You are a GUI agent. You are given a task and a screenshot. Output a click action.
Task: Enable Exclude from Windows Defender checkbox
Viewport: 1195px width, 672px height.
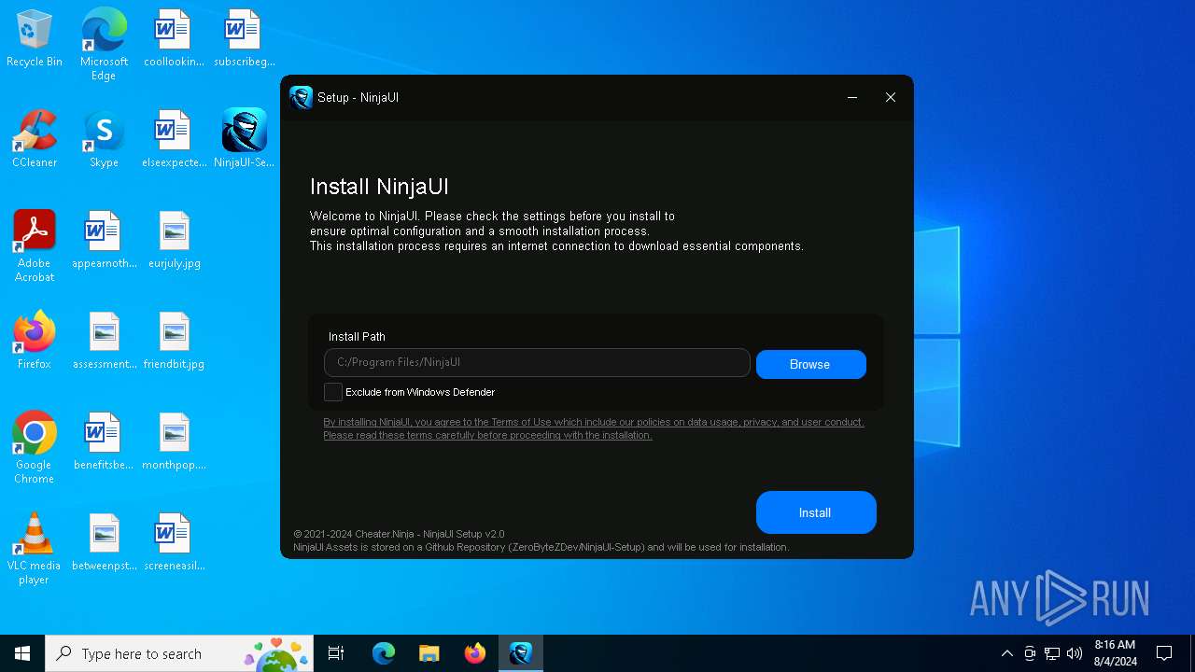(333, 392)
